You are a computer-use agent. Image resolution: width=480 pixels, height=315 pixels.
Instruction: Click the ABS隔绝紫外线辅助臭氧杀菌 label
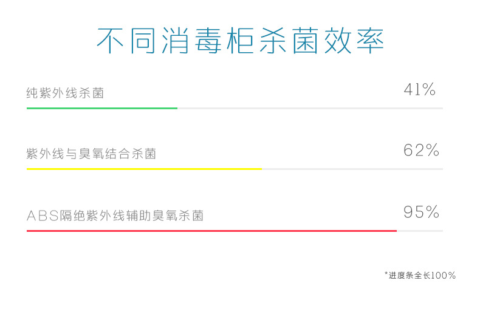115,215
